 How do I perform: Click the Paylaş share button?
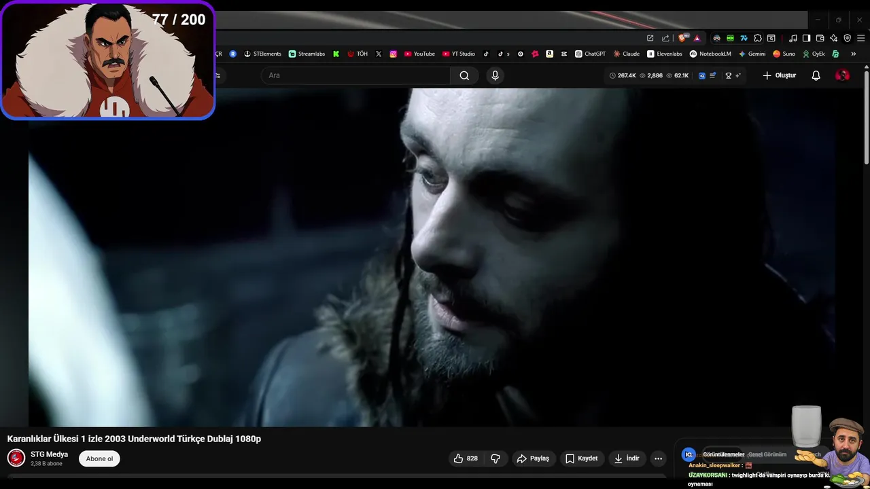pyautogui.click(x=533, y=458)
